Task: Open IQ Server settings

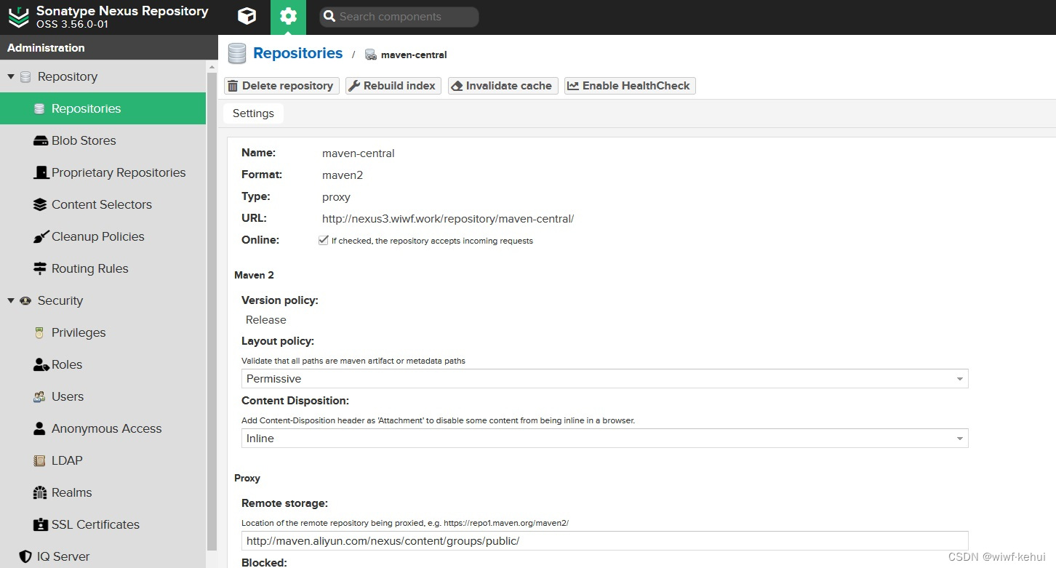Action: coord(103,556)
